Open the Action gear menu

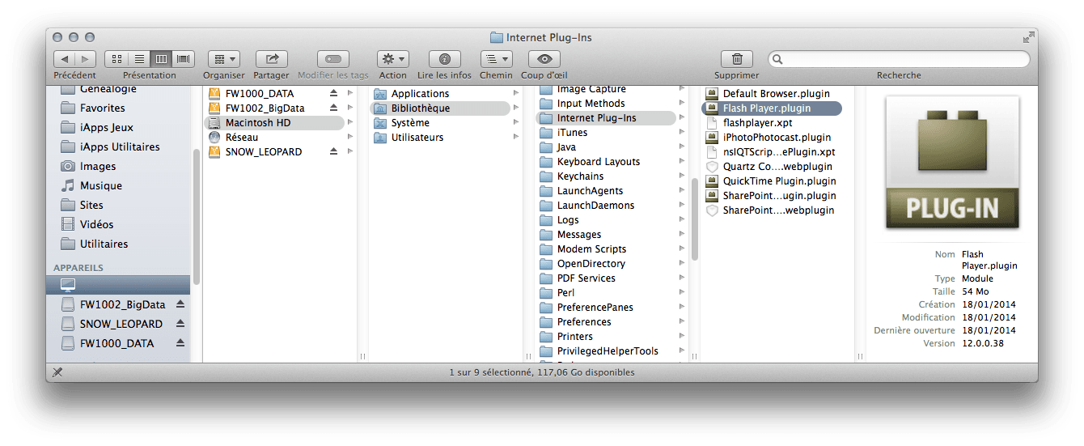pyautogui.click(x=393, y=59)
